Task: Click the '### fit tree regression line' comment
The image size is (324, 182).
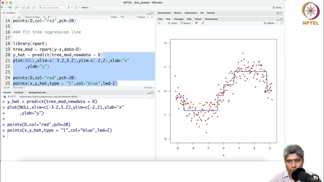Action: pyautogui.click(x=47, y=32)
